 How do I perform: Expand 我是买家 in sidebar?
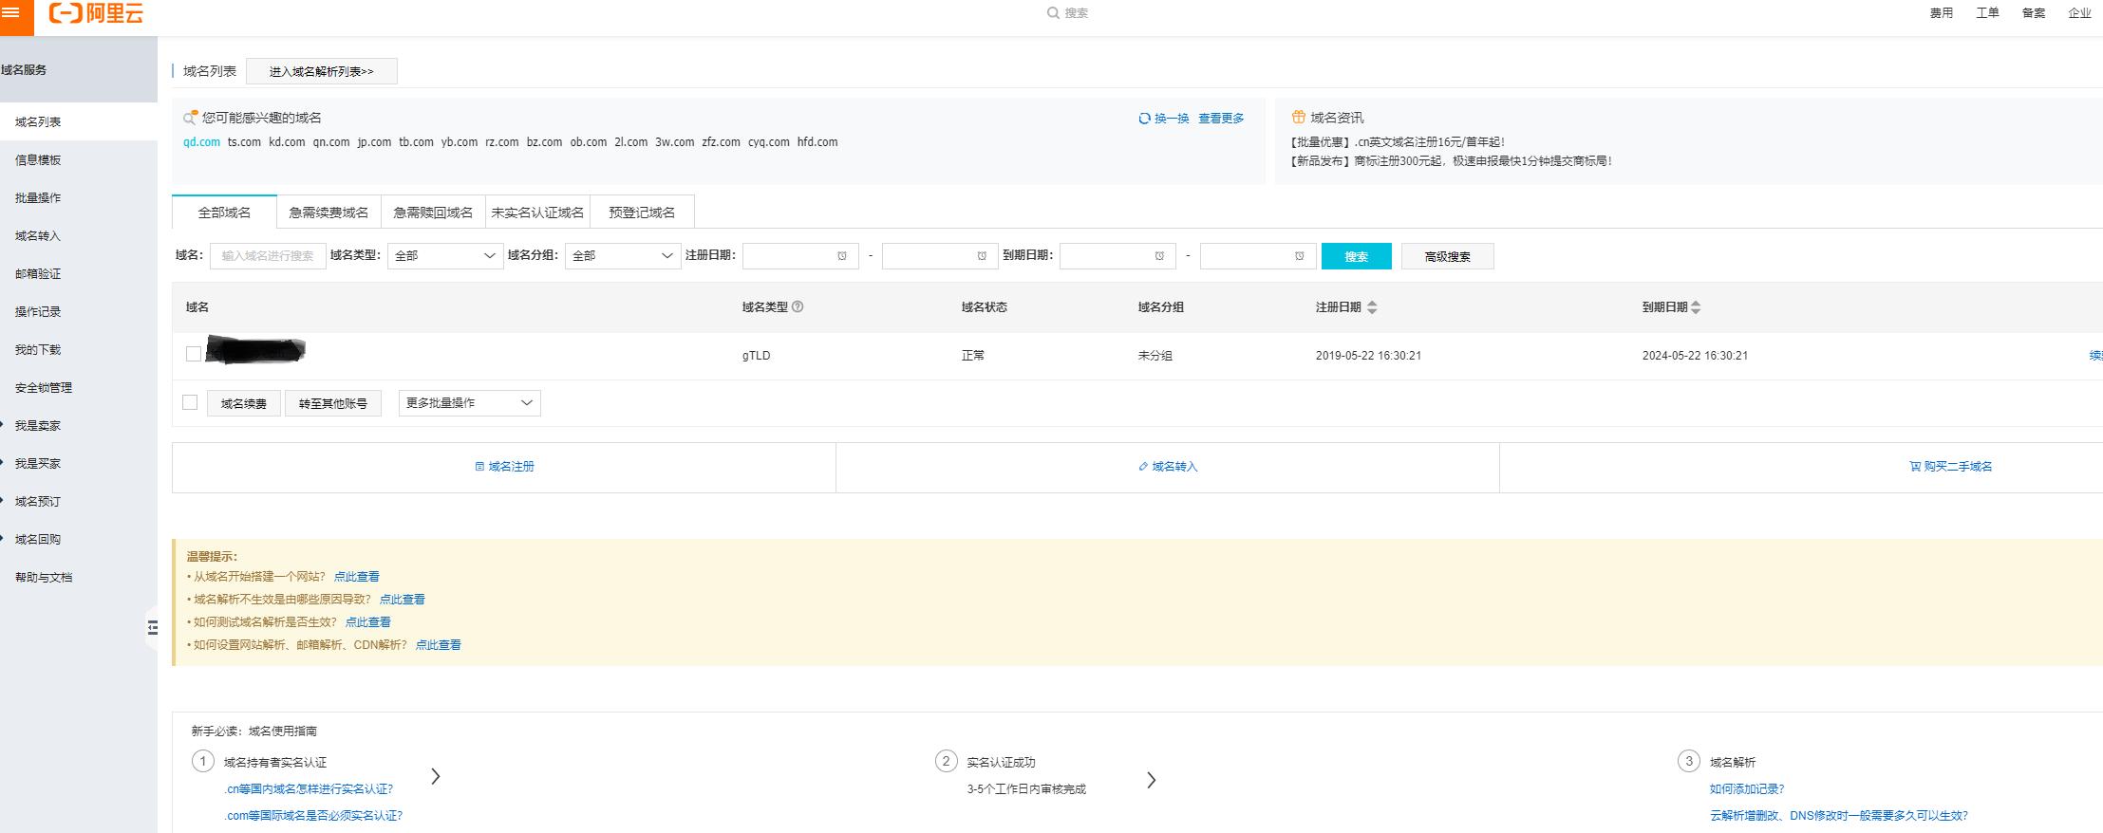(x=38, y=464)
